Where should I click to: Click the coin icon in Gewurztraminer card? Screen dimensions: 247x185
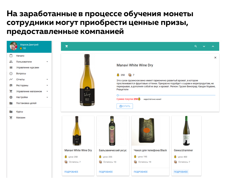tap(175, 157)
